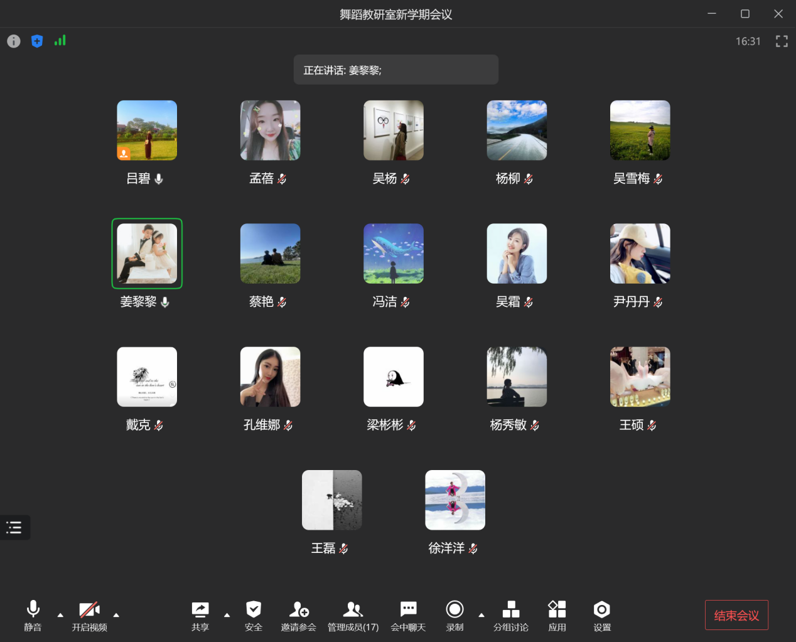796x642 pixels.
Task: Open the meeting 设置 settings
Action: (601, 615)
